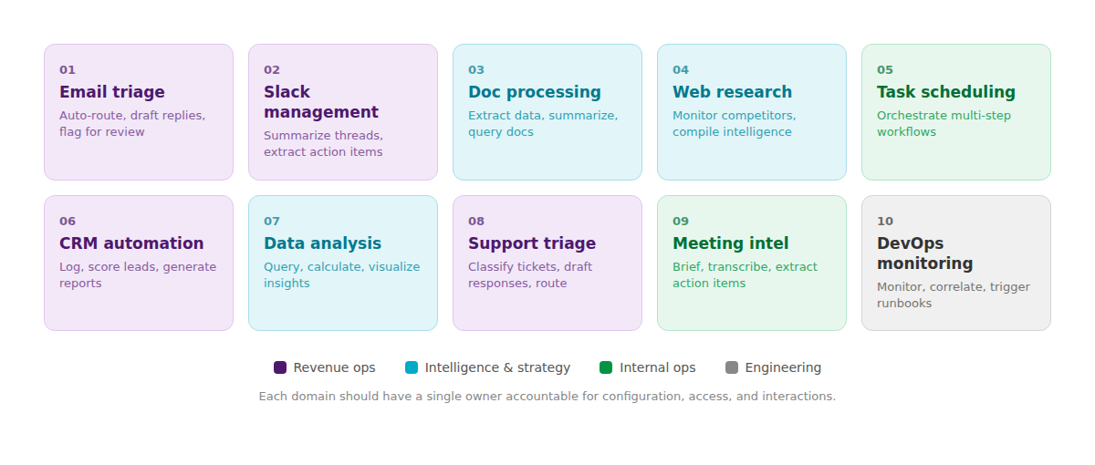Click the CRM automation card

[139, 263]
